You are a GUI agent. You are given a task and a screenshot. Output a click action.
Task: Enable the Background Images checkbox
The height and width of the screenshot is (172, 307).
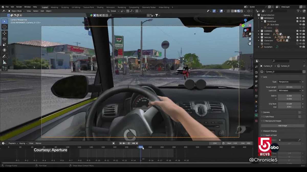coord(264,121)
